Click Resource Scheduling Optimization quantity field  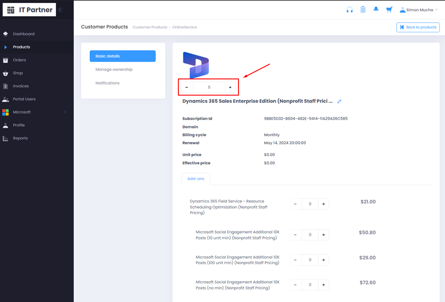pos(310,204)
